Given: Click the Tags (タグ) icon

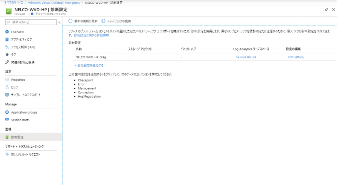Looking at the screenshot, I should [x=7, y=54].
